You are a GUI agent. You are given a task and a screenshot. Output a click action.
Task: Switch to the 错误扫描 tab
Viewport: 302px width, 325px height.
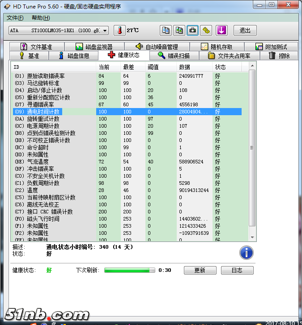pos(174,56)
